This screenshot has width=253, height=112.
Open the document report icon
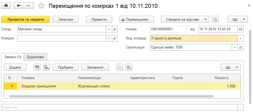point(215,19)
